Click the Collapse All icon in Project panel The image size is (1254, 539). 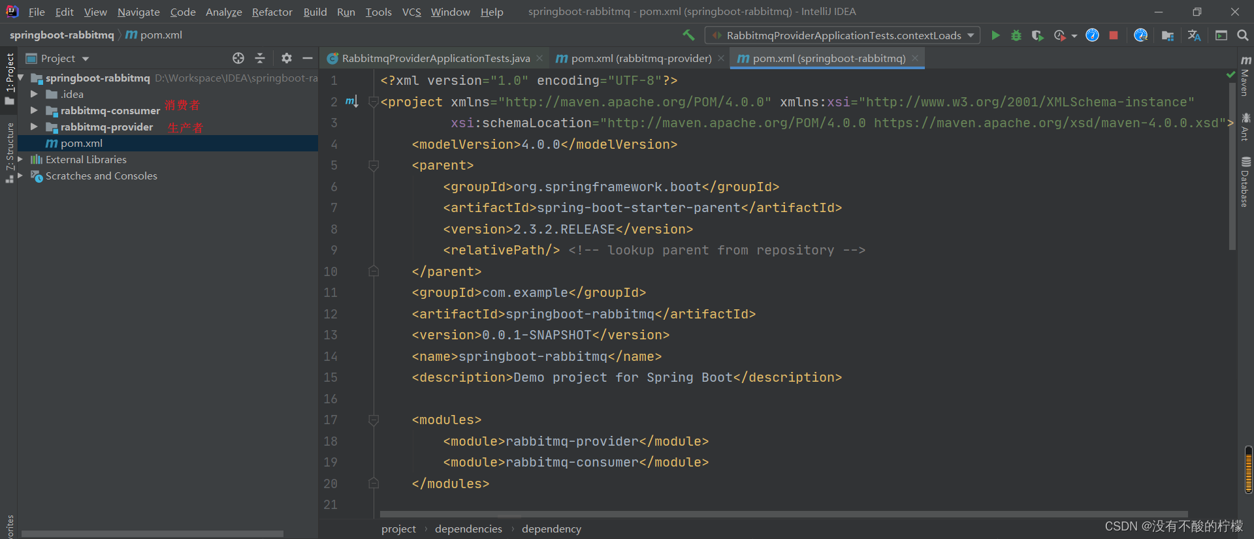pyautogui.click(x=260, y=58)
